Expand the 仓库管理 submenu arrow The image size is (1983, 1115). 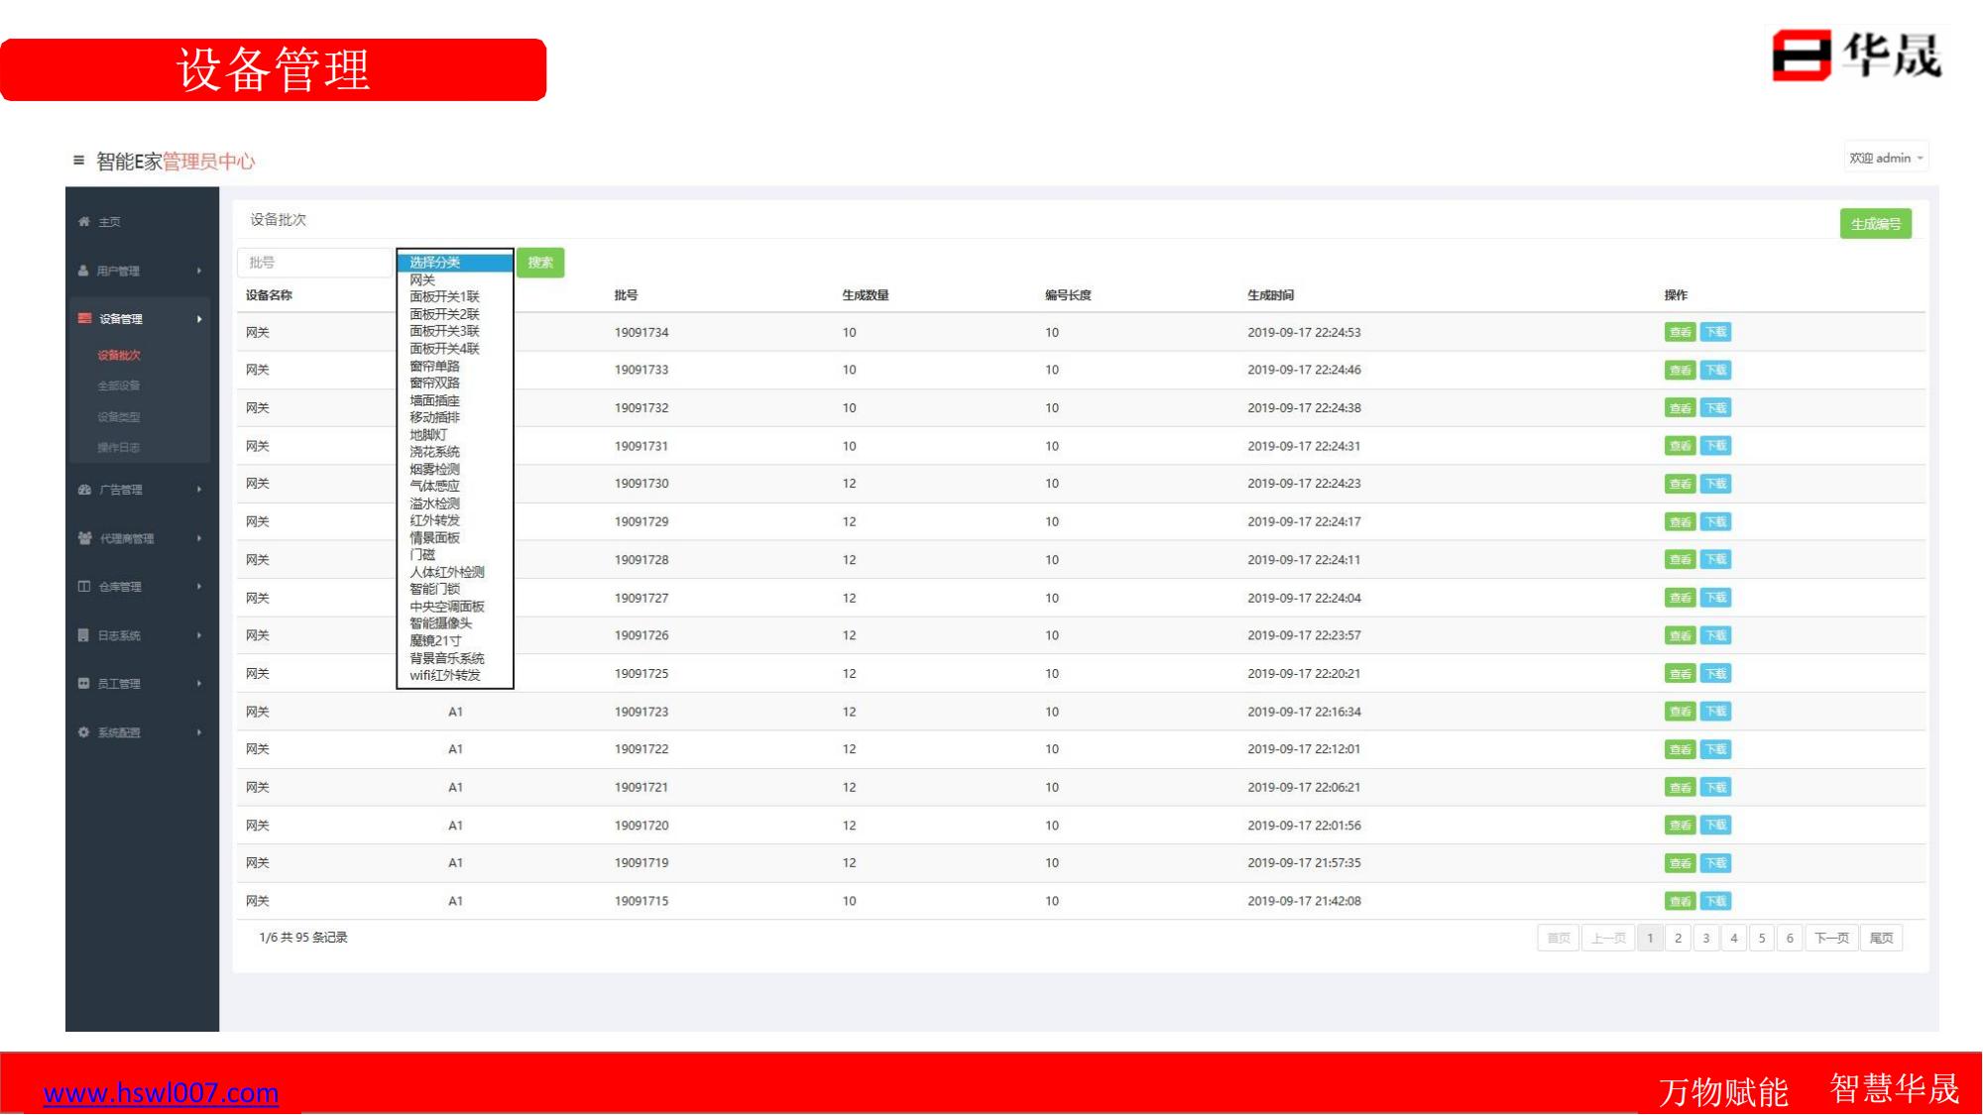[199, 587]
